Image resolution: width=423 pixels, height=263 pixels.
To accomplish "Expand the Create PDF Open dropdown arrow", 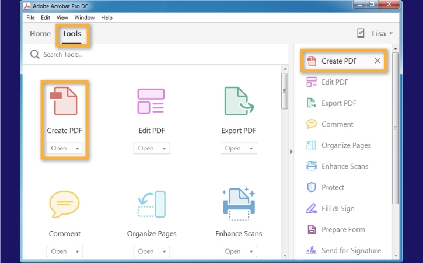I will [x=78, y=149].
